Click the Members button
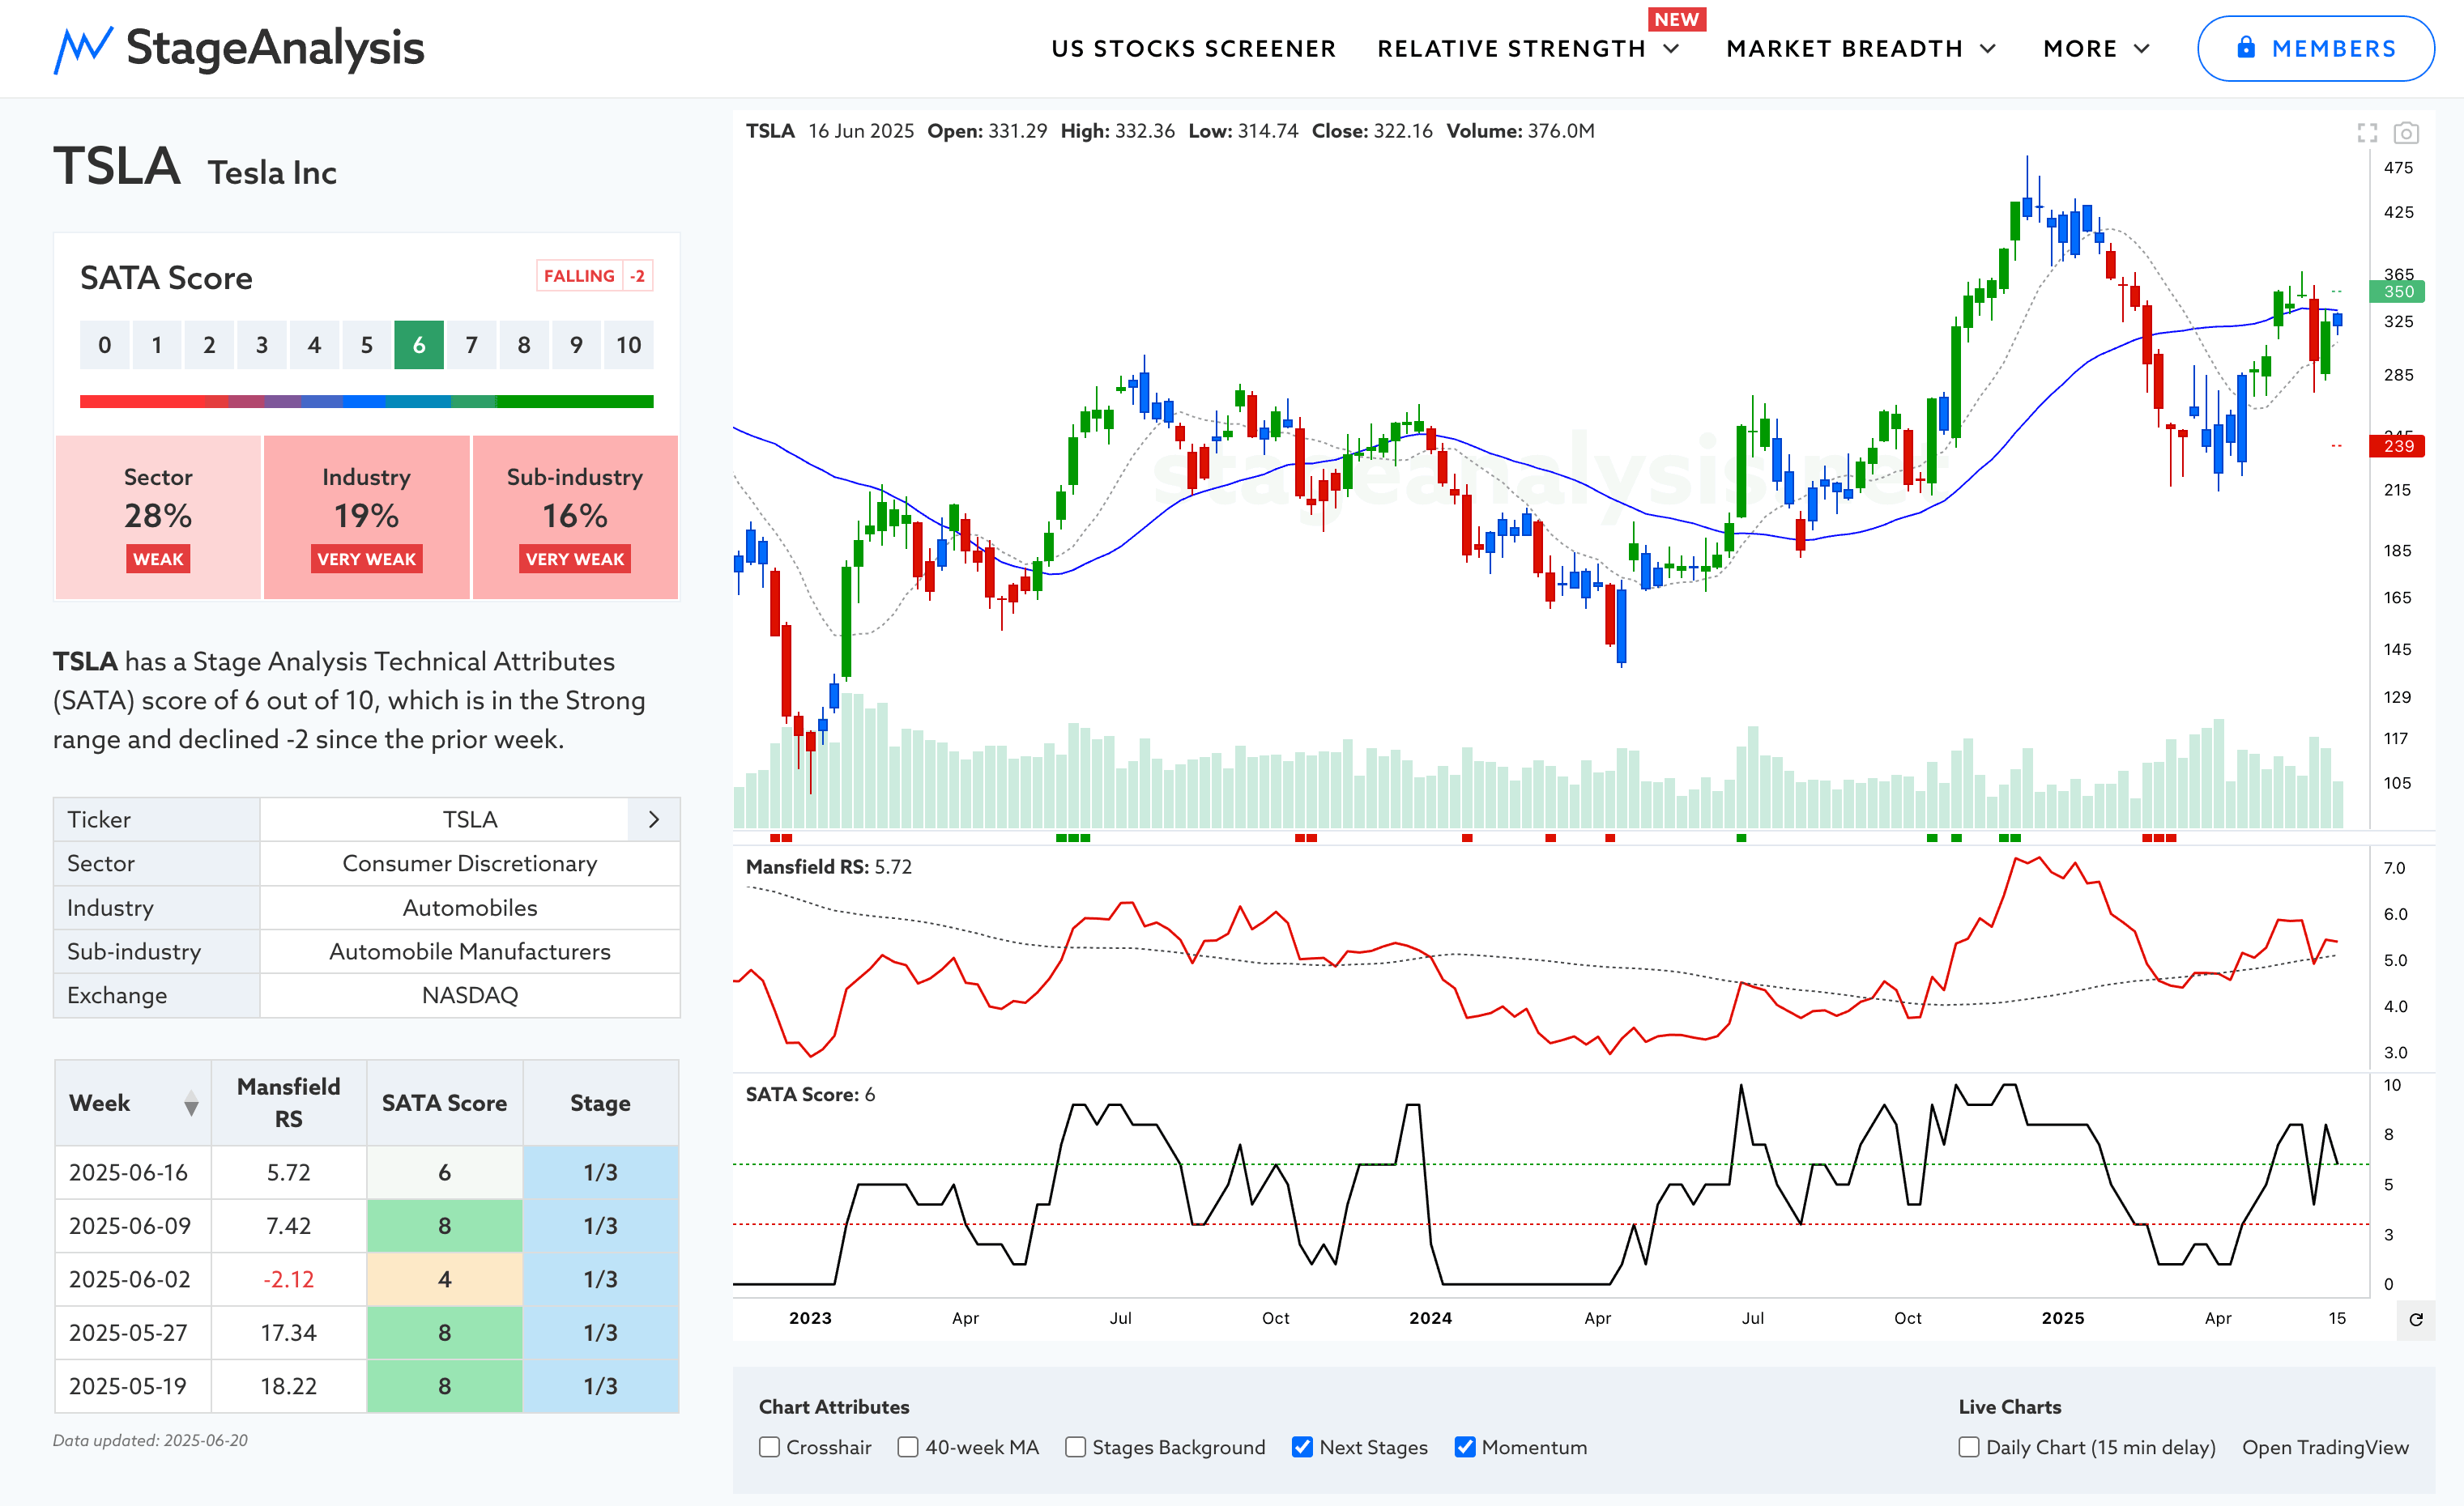2464x1506 pixels. 2315,48
